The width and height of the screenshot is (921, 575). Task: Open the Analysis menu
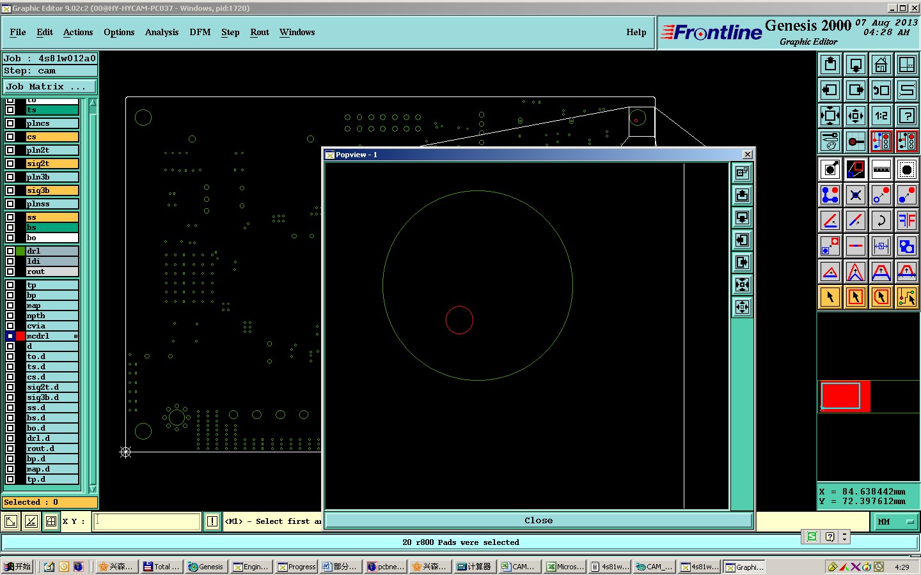[162, 32]
